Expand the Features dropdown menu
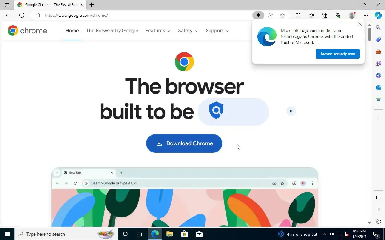385x240 pixels. pyautogui.click(x=158, y=31)
